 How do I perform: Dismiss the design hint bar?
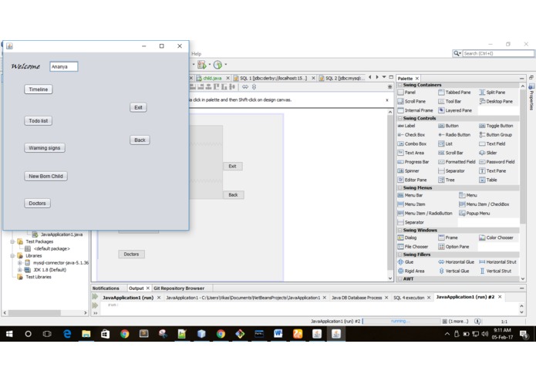point(387,100)
